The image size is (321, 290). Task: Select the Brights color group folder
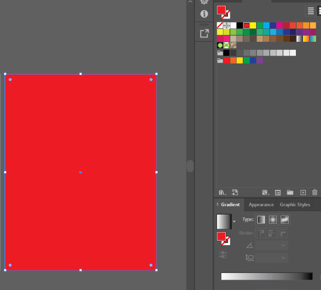(220, 61)
